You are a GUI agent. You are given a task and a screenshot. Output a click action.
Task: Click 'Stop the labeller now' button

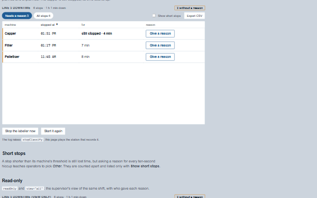(20, 131)
